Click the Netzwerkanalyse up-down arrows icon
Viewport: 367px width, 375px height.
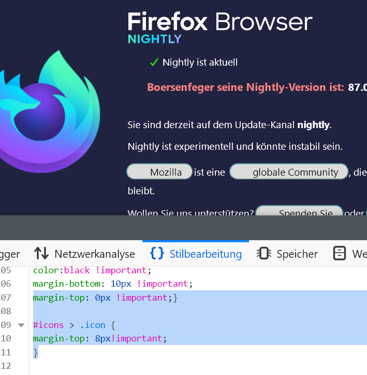click(x=41, y=254)
